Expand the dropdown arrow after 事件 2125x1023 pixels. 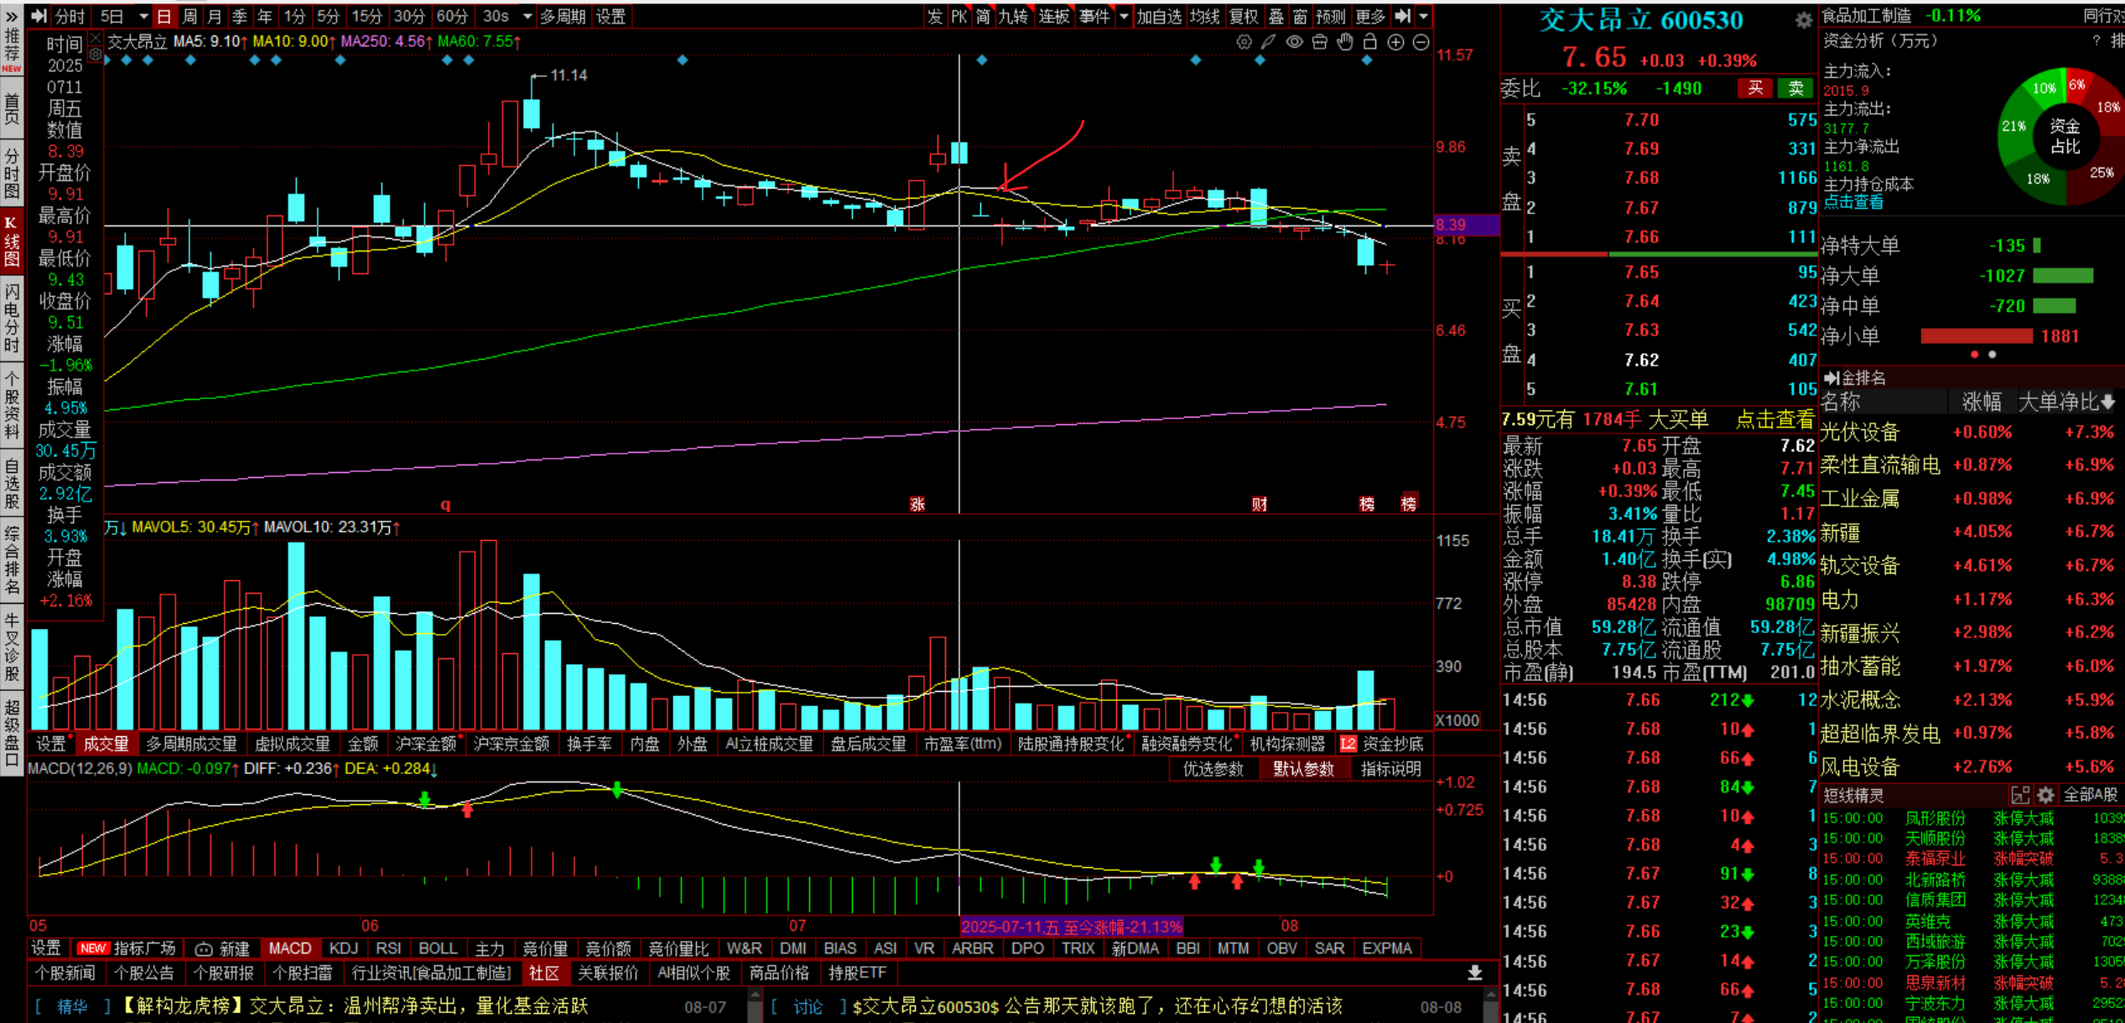[1124, 16]
